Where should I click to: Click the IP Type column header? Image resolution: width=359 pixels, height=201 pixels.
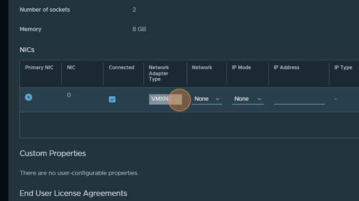(x=343, y=68)
